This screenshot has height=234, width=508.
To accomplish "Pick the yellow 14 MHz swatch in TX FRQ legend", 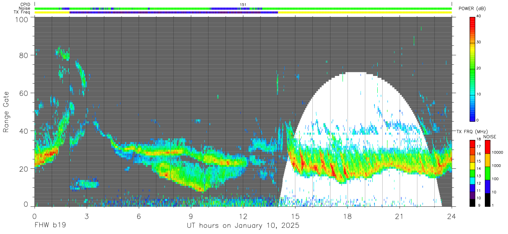I will pos(472,165).
